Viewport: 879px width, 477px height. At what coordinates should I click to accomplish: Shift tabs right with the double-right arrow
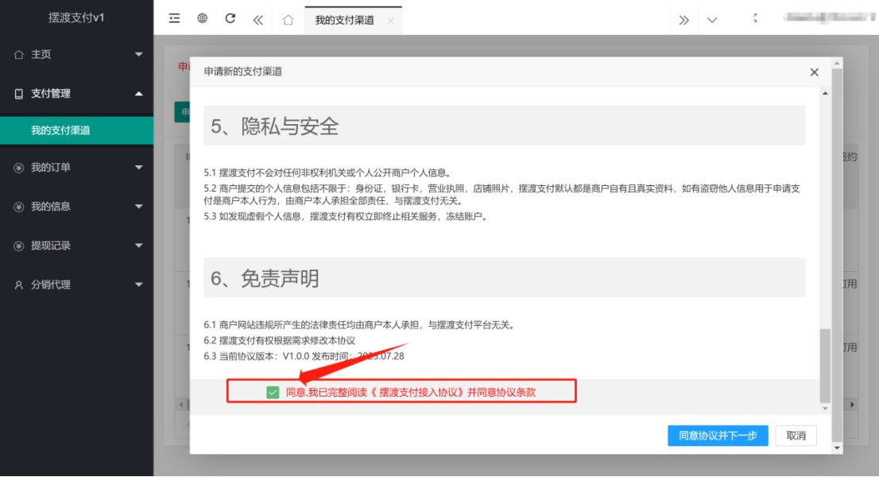pyautogui.click(x=684, y=20)
